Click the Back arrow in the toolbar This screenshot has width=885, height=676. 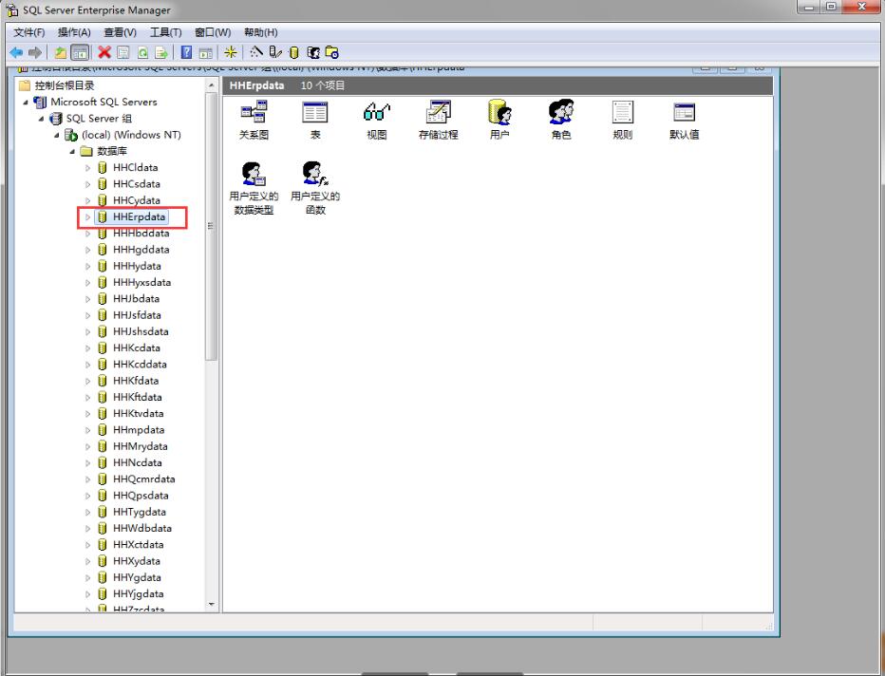(16, 53)
